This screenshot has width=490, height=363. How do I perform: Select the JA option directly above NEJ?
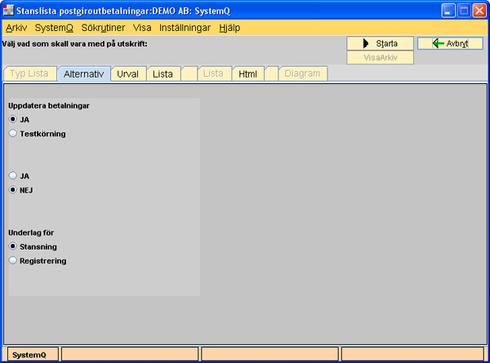13,175
